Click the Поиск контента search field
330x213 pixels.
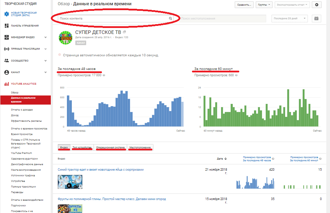click(112, 18)
